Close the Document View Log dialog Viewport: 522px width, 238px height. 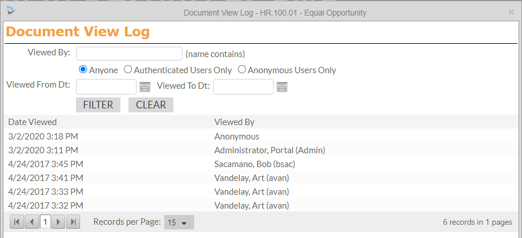(x=511, y=12)
